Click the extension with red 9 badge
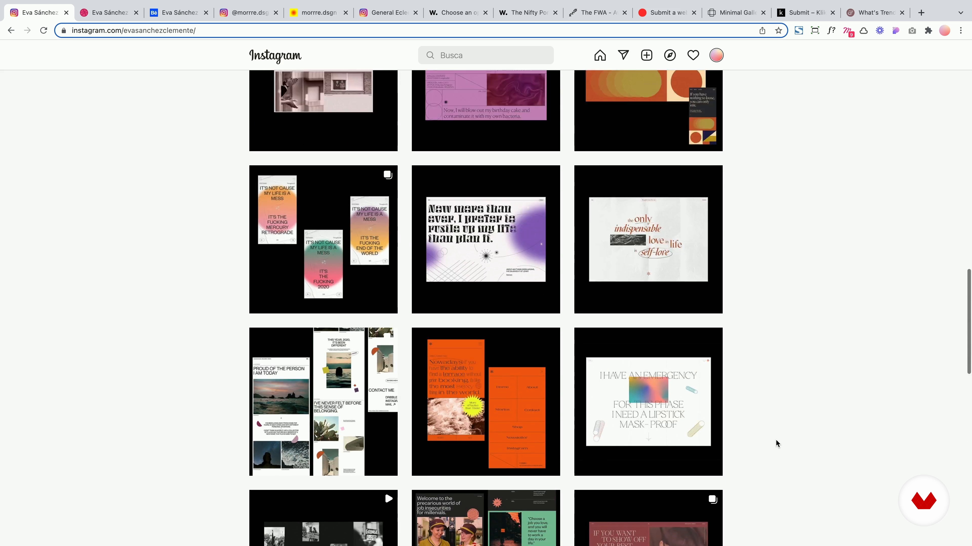 point(848,31)
